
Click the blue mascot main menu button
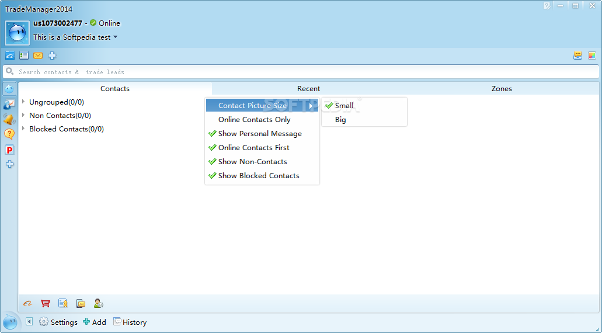tap(10, 322)
